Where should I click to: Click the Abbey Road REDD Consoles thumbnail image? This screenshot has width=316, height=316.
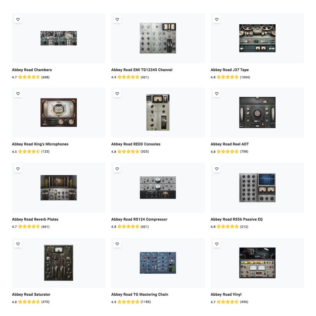click(158, 112)
